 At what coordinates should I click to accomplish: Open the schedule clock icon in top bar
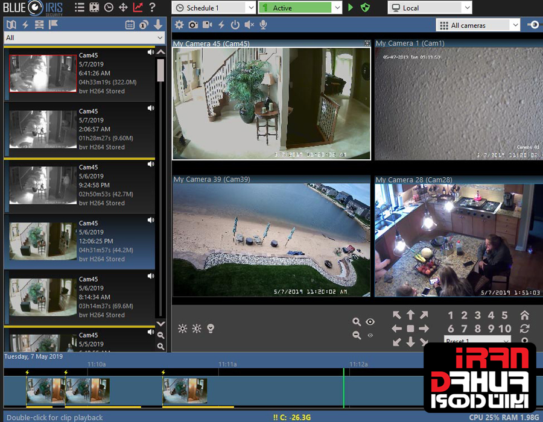[x=109, y=7]
